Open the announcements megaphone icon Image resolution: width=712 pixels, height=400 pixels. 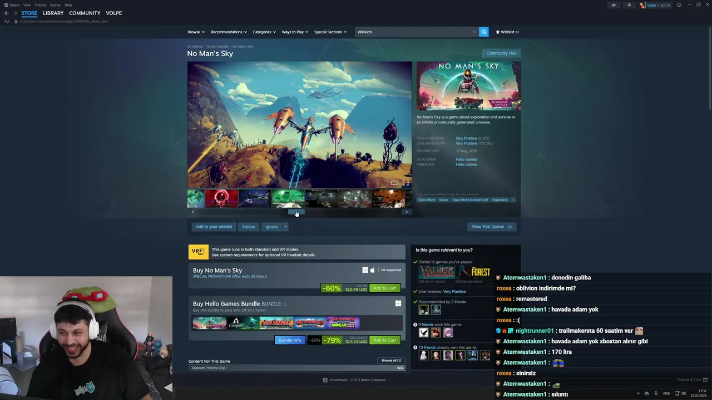614,5
